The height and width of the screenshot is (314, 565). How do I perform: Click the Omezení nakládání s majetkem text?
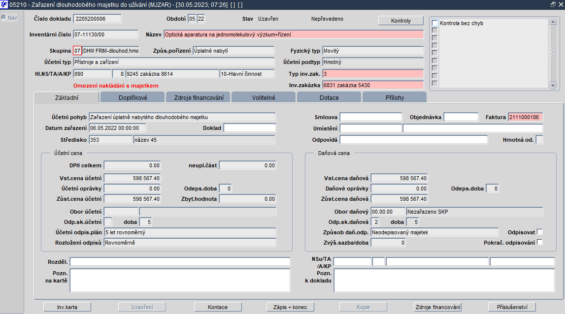(x=116, y=86)
